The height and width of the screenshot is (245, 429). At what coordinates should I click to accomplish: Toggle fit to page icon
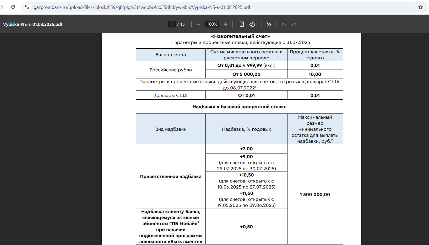[x=242, y=24]
